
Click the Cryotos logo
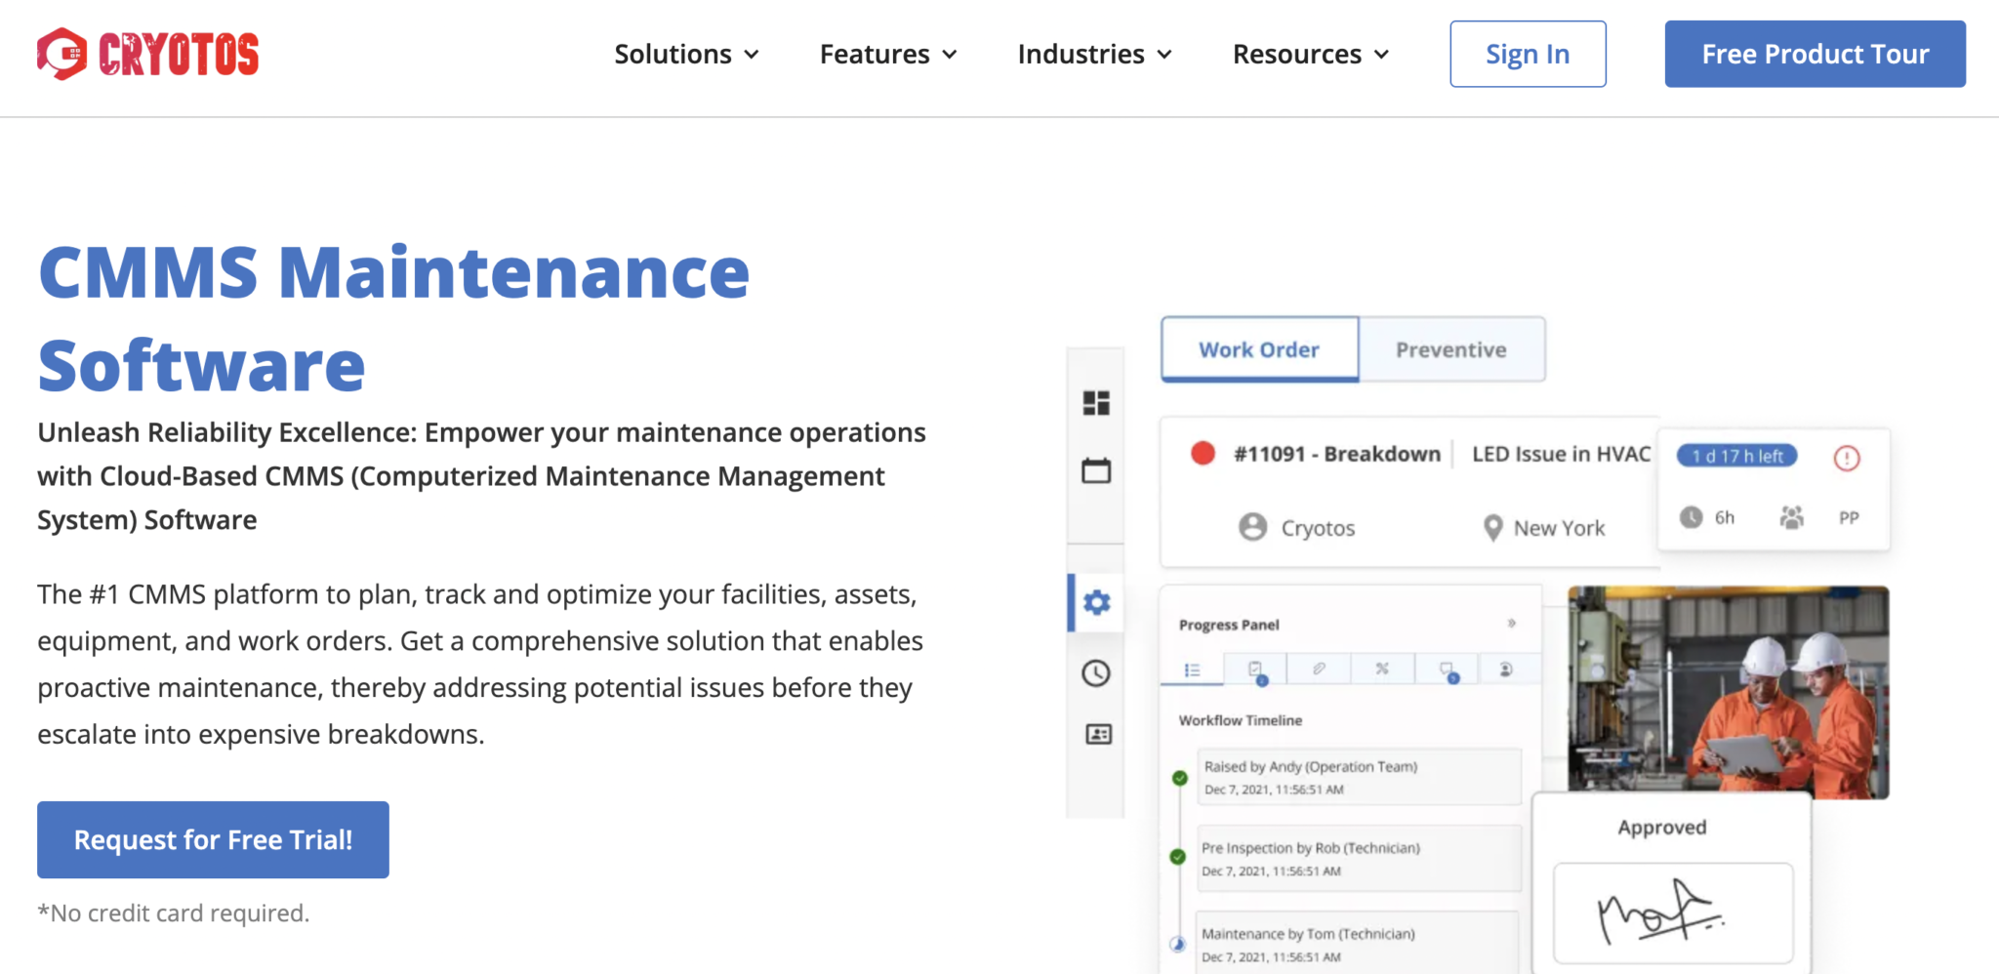pos(148,54)
